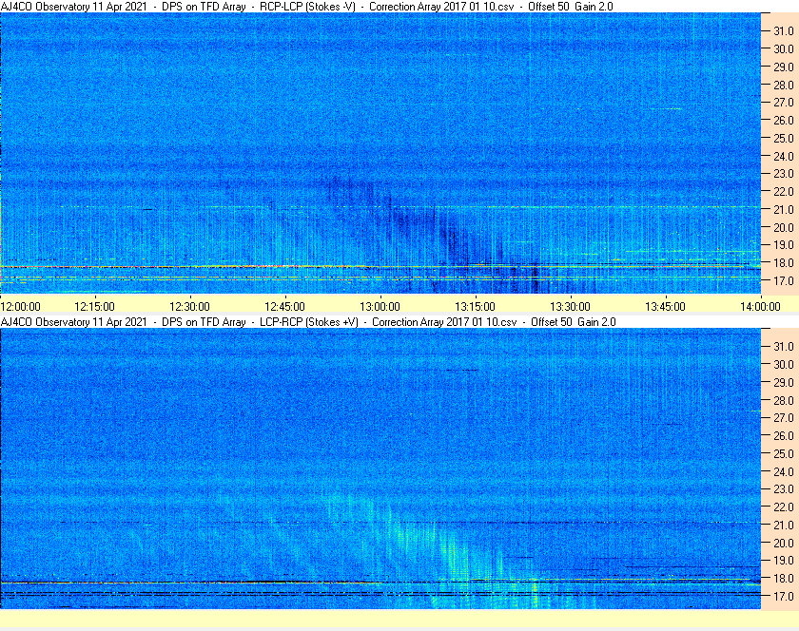This screenshot has width=799, height=631.
Task: Click the 18.0 label on the Stokes -V chart
Action: pyautogui.click(x=784, y=263)
